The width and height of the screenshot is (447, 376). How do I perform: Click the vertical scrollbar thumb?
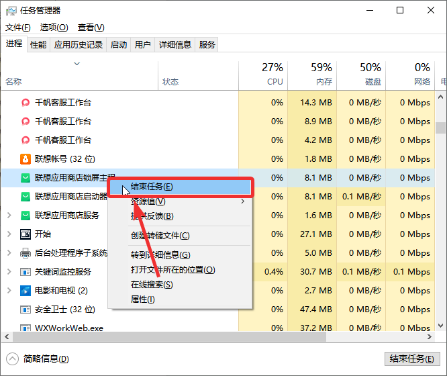[x=440, y=128]
